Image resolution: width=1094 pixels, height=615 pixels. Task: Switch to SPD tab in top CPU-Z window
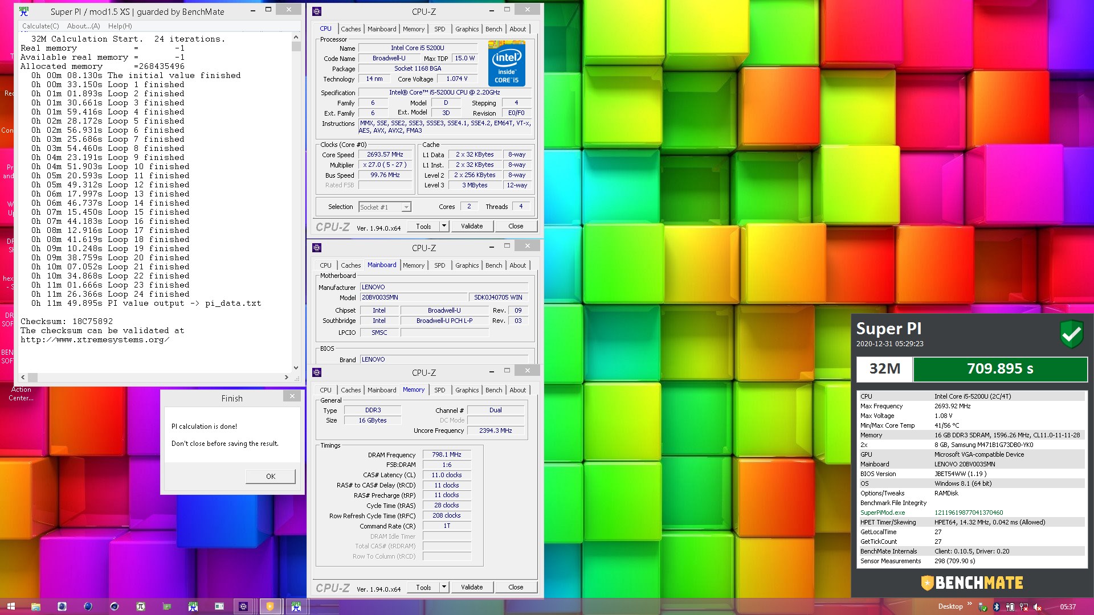click(439, 29)
